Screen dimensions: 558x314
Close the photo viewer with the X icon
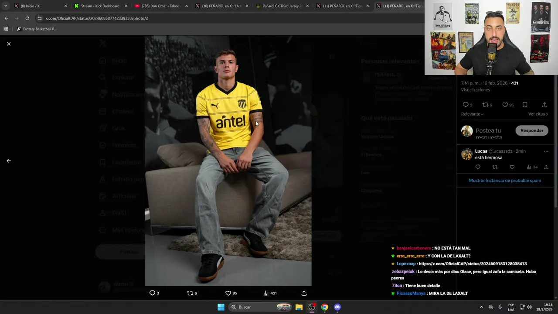pos(8,44)
